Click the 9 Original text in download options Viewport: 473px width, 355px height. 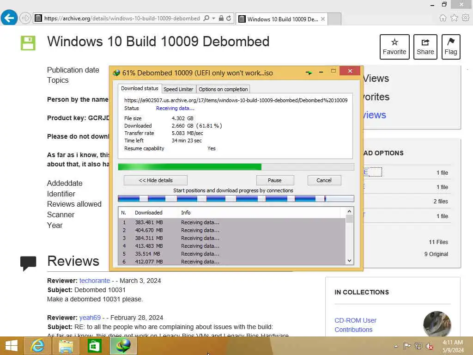(x=436, y=254)
